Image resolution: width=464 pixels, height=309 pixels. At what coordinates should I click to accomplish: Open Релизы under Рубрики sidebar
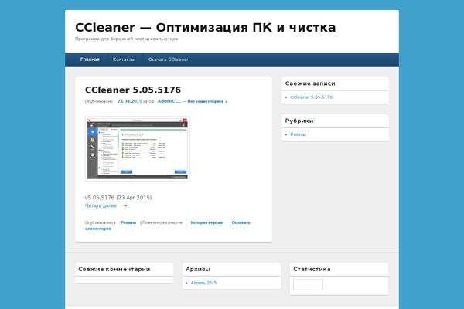[298, 134]
